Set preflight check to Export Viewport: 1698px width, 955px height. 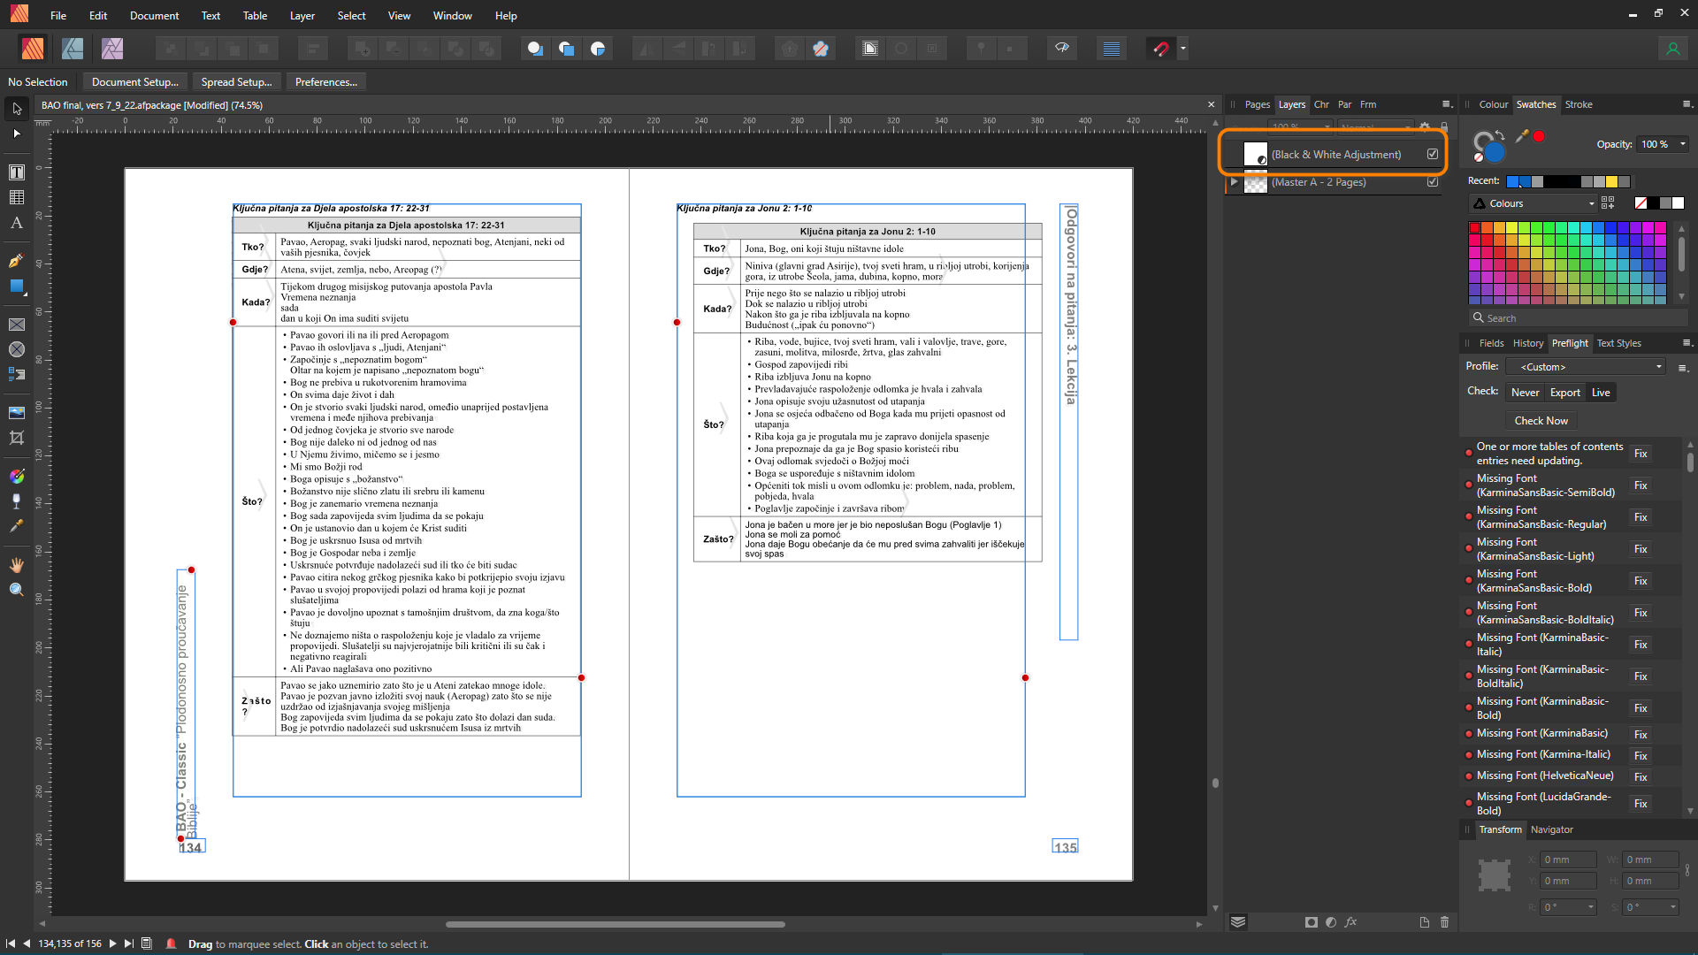tap(1564, 393)
